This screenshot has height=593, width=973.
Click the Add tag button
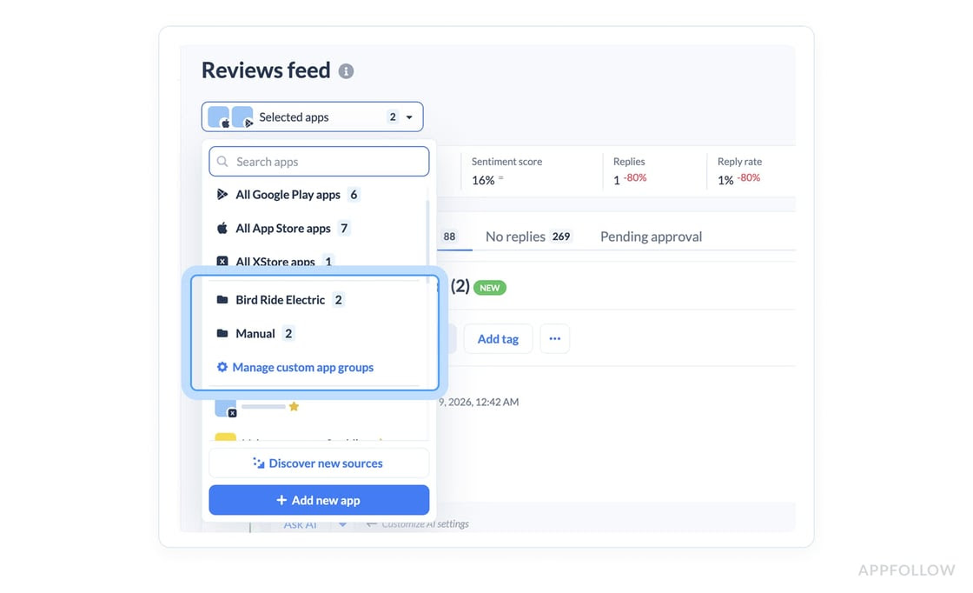pos(498,339)
